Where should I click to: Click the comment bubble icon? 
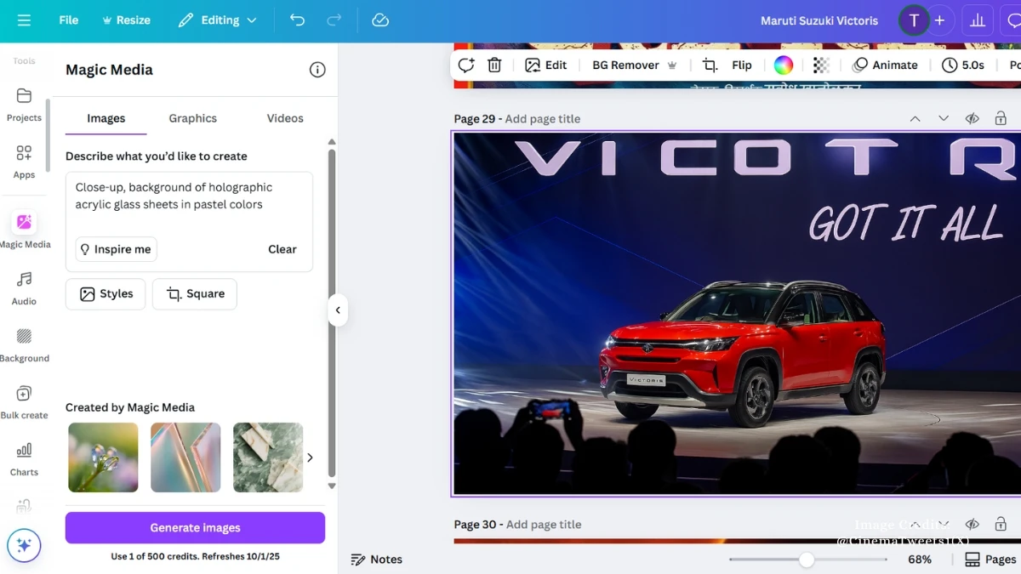1012,20
